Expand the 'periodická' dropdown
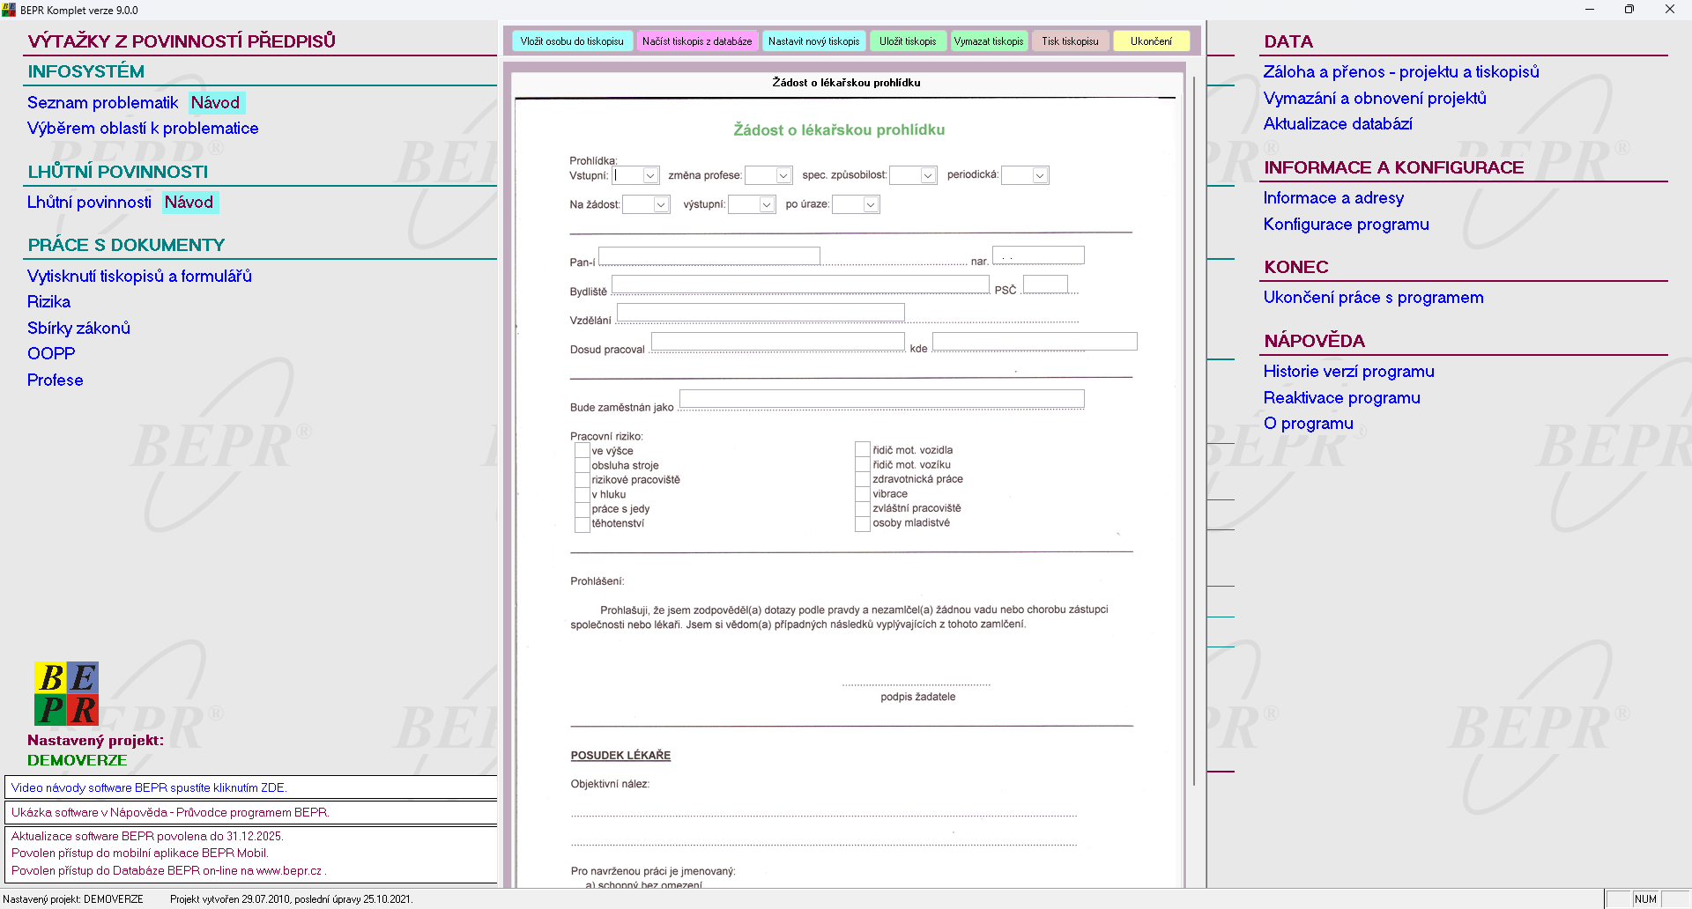Screen dimensions: 1692x909 (x=1040, y=175)
